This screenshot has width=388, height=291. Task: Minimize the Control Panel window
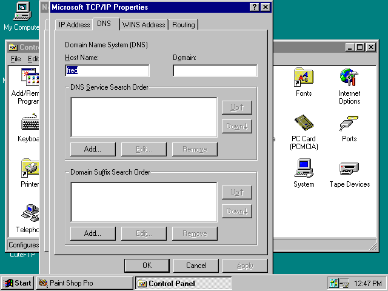point(350,47)
